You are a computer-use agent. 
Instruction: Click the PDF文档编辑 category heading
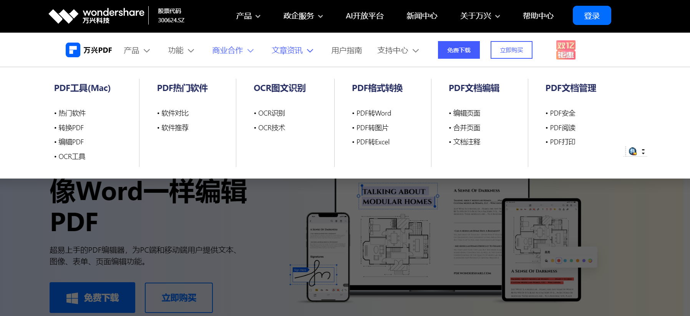click(x=474, y=88)
